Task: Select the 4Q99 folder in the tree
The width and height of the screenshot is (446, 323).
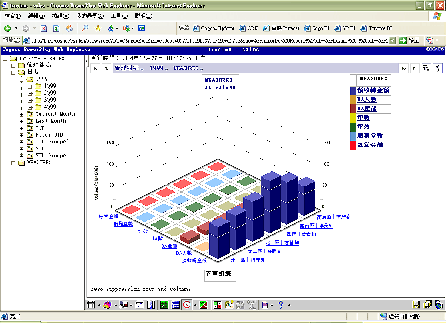Action: click(x=50, y=107)
